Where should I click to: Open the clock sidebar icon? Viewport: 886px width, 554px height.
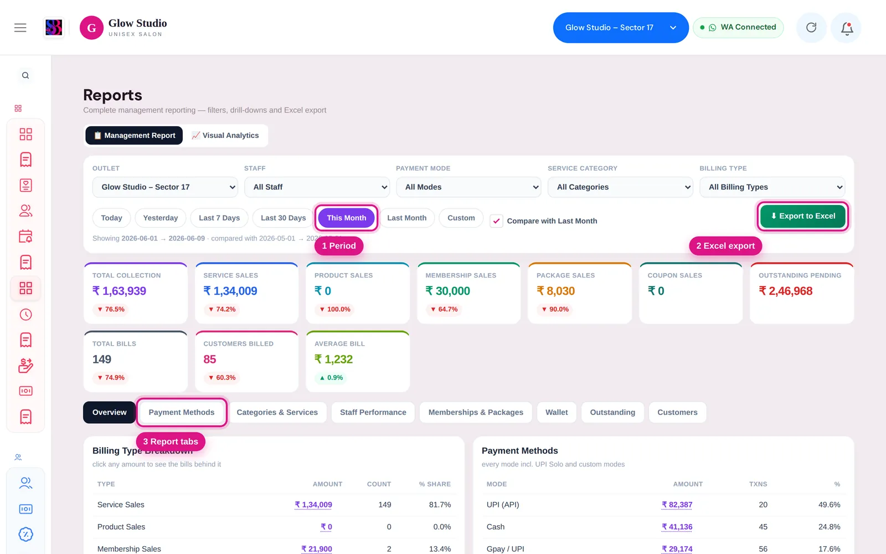tap(25, 314)
